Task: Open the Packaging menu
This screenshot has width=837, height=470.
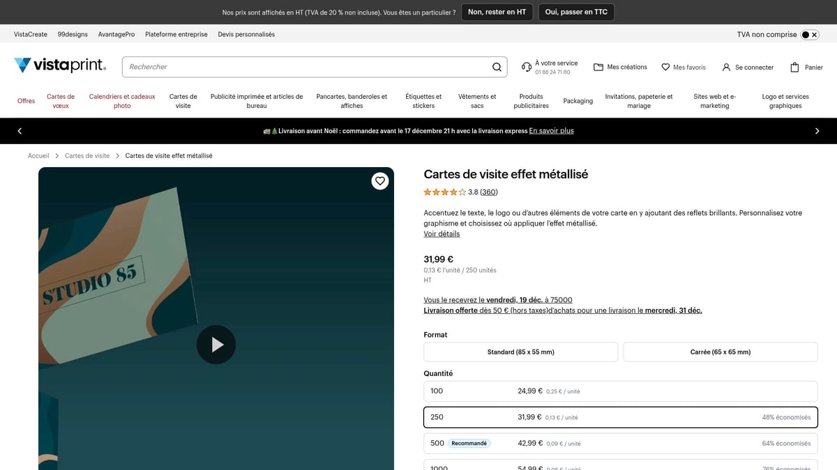Action: pos(578,101)
